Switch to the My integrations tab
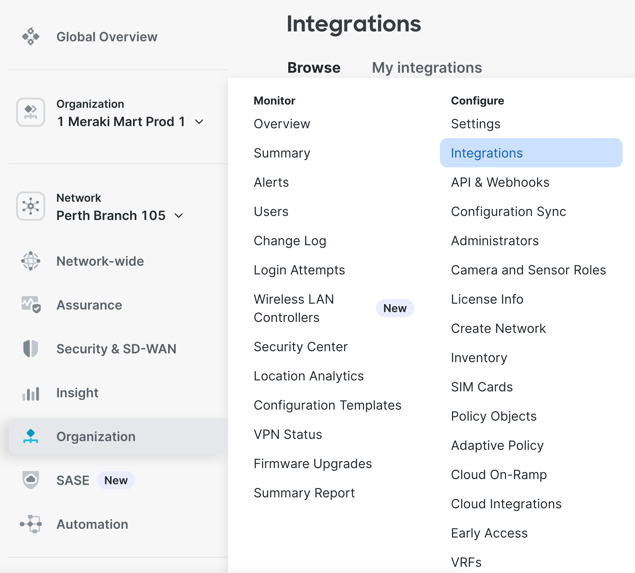The height and width of the screenshot is (573, 635). pos(427,68)
